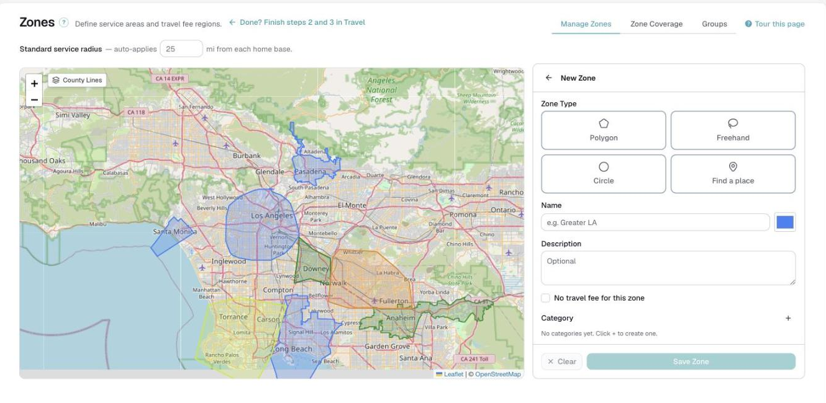This screenshot has width=826, height=403.
Task: Start the Tour this page guide
Action: (x=774, y=24)
